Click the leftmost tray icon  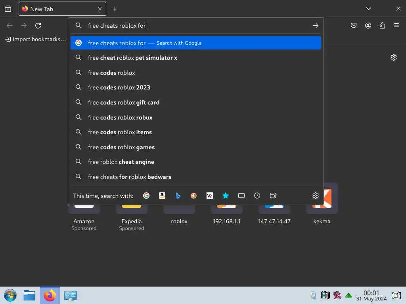(313, 295)
